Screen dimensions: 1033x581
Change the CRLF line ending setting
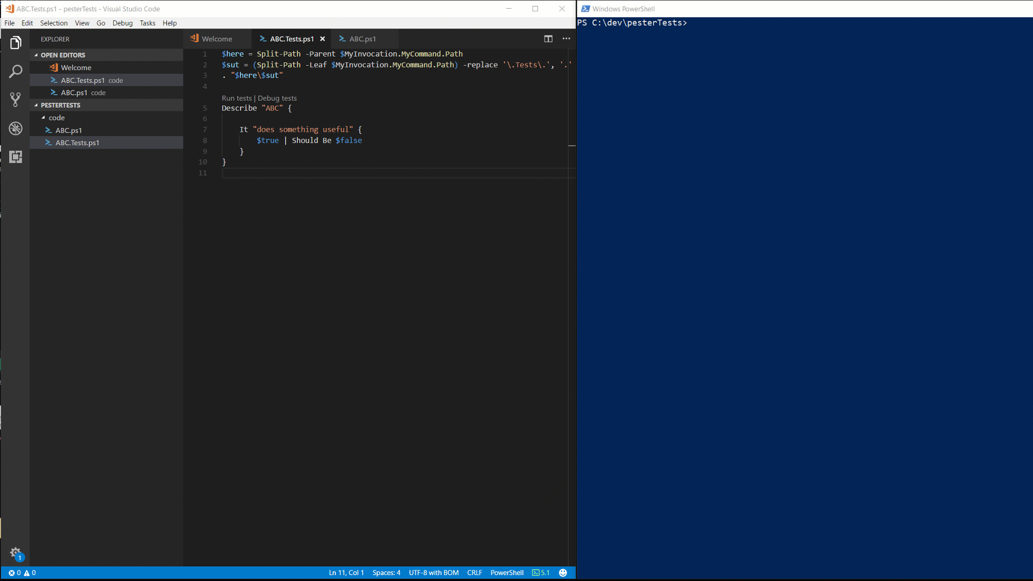coord(474,572)
